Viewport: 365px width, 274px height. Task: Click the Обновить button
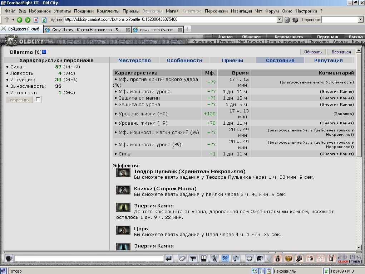tap(313, 52)
